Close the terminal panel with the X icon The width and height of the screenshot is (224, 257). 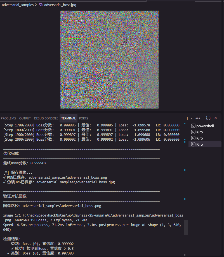[215, 118]
